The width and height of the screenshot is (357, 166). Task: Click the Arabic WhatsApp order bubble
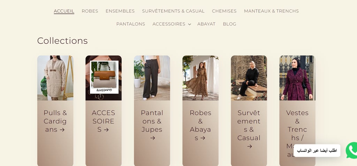click(x=317, y=151)
